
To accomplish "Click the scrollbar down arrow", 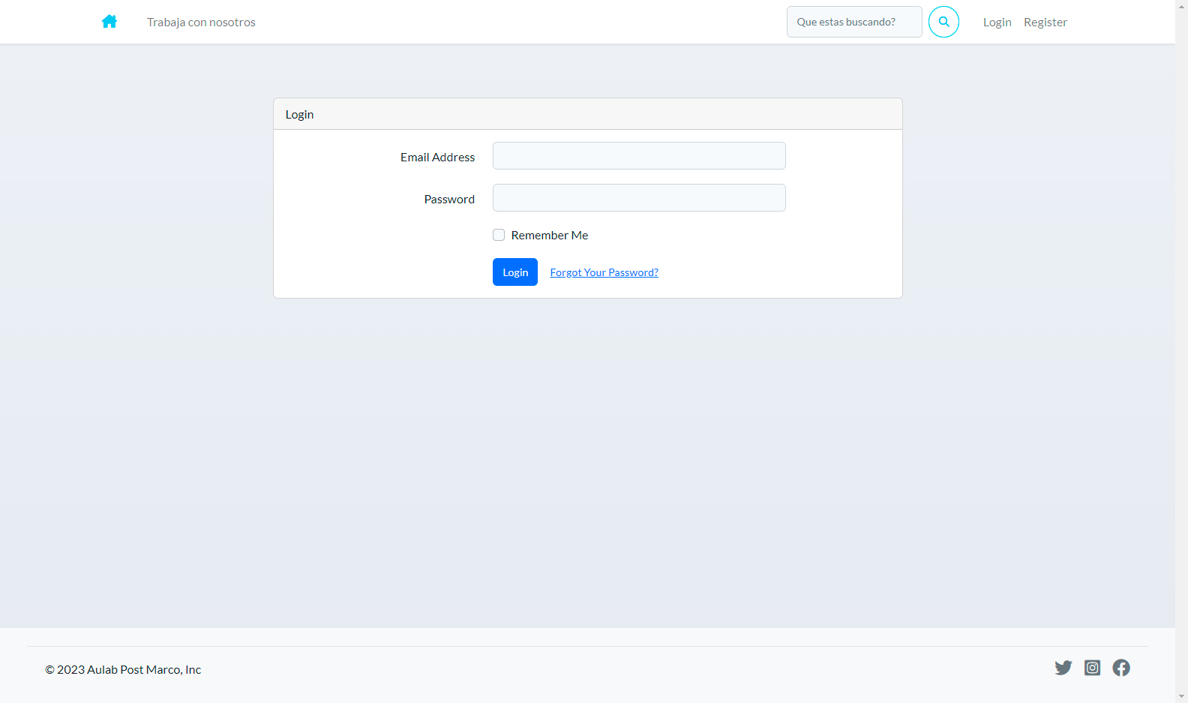I will (1181, 696).
